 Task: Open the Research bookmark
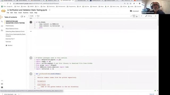click(x=94, y=7)
